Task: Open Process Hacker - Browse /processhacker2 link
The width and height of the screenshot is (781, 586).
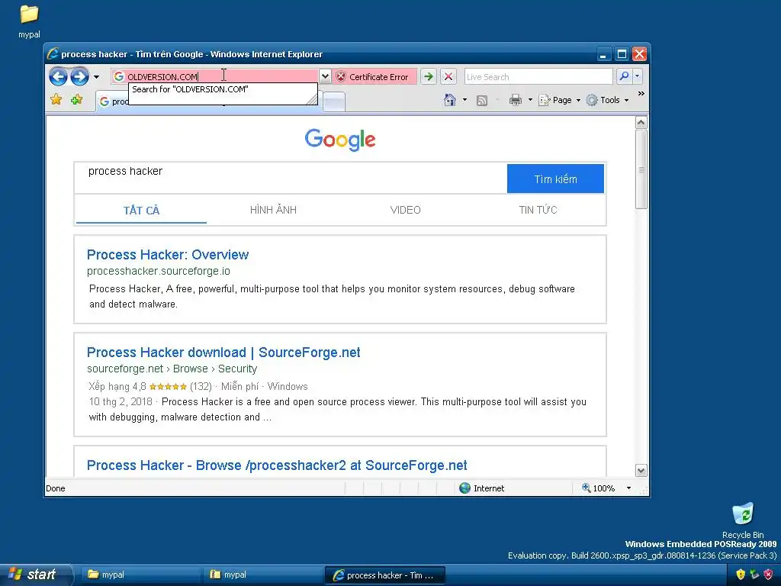Action: pyautogui.click(x=277, y=465)
